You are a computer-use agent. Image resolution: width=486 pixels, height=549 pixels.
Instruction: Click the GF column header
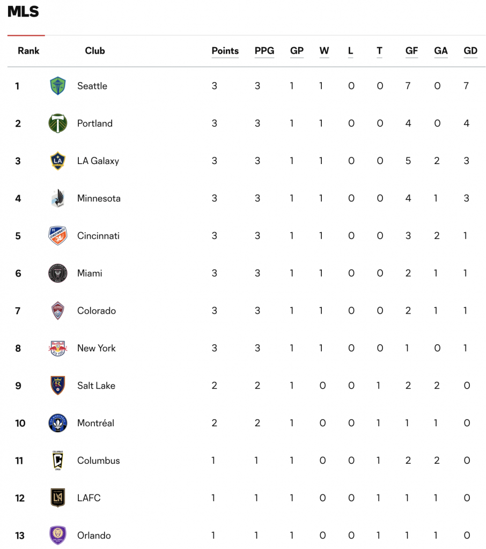411,51
